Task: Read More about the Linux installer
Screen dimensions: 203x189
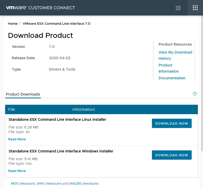Action: point(17,139)
